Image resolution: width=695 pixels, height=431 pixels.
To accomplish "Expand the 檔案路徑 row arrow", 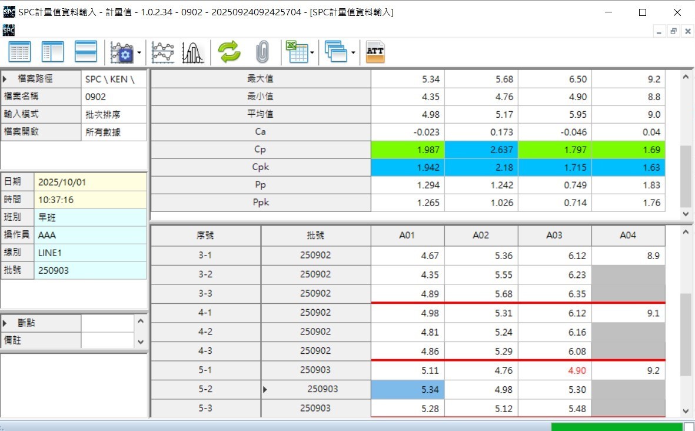I will coord(6,78).
